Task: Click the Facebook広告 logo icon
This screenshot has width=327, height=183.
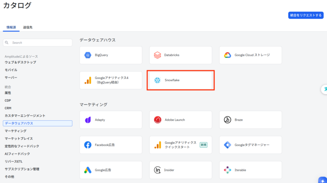Action: tap(88, 145)
